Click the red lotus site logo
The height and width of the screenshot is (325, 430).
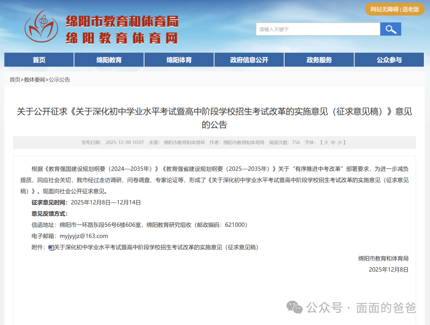41,27
